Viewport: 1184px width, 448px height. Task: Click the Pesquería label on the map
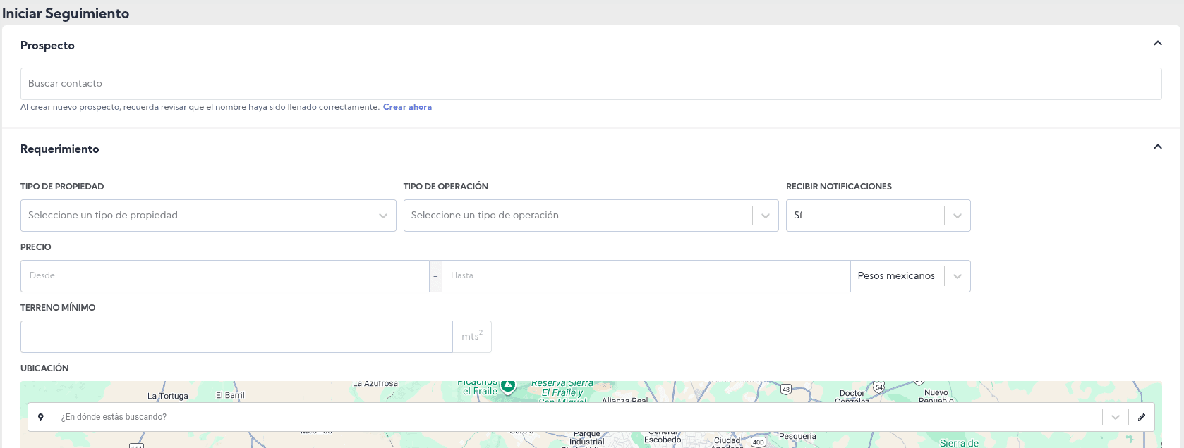point(797,437)
